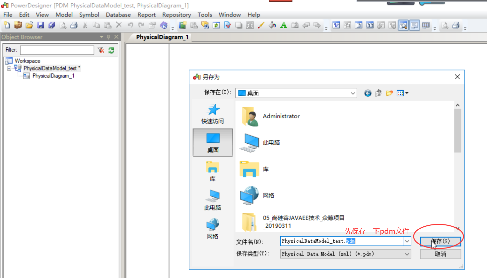Open Object Browser panel options arrow
The height and width of the screenshot is (278, 487).
(102, 37)
